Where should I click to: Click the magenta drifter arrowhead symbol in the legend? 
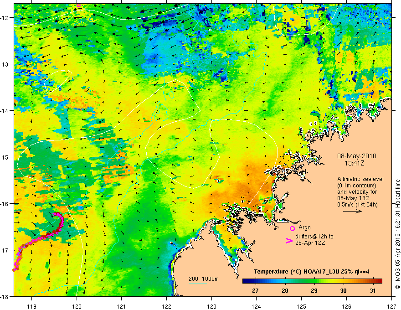(x=289, y=241)
